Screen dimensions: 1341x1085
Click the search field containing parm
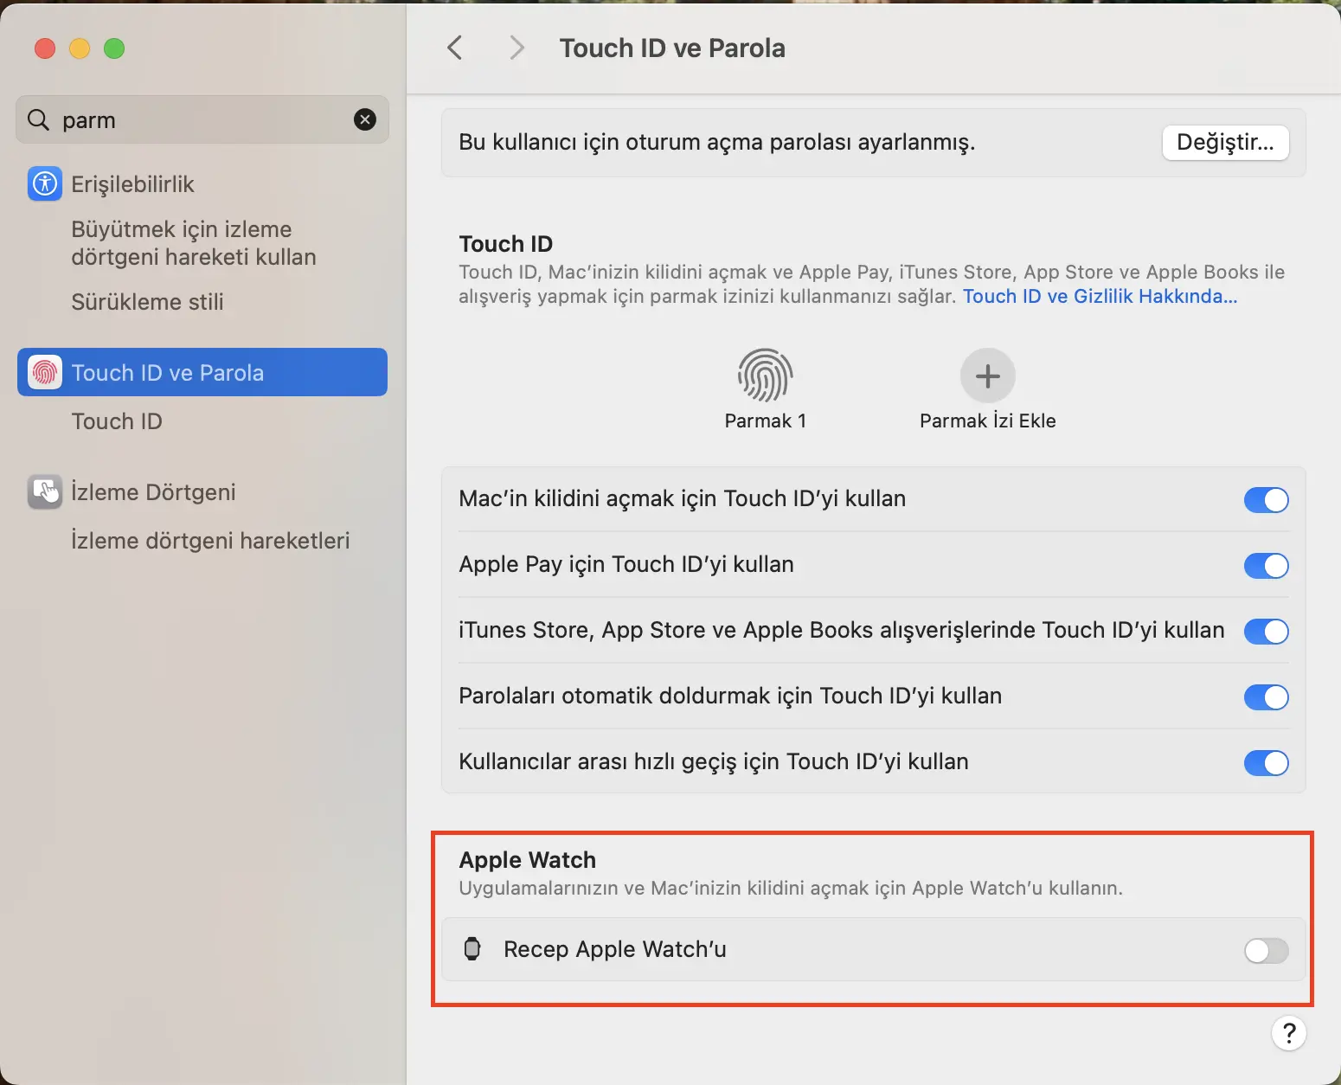[202, 119]
